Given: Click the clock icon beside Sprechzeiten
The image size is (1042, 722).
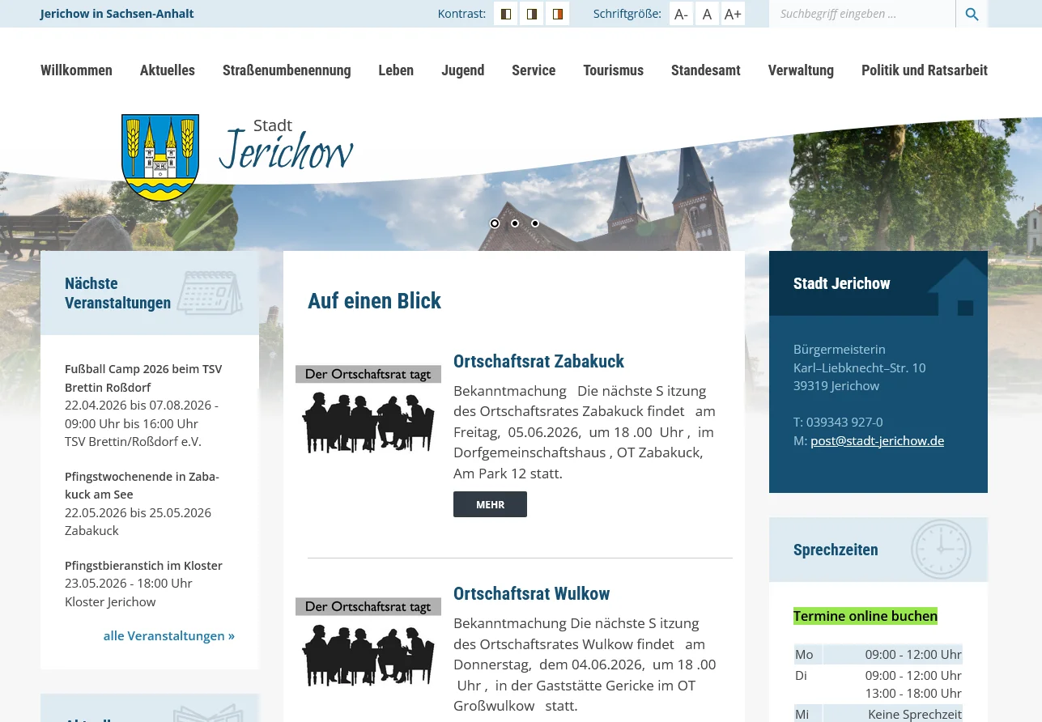Looking at the screenshot, I should coord(941,550).
